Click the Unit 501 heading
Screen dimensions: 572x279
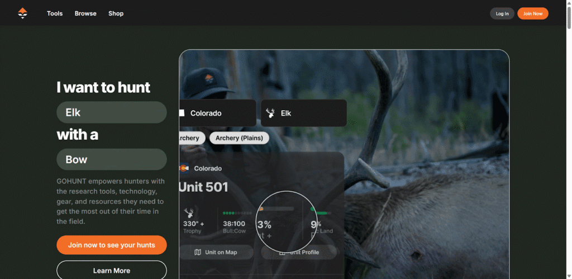[203, 187]
